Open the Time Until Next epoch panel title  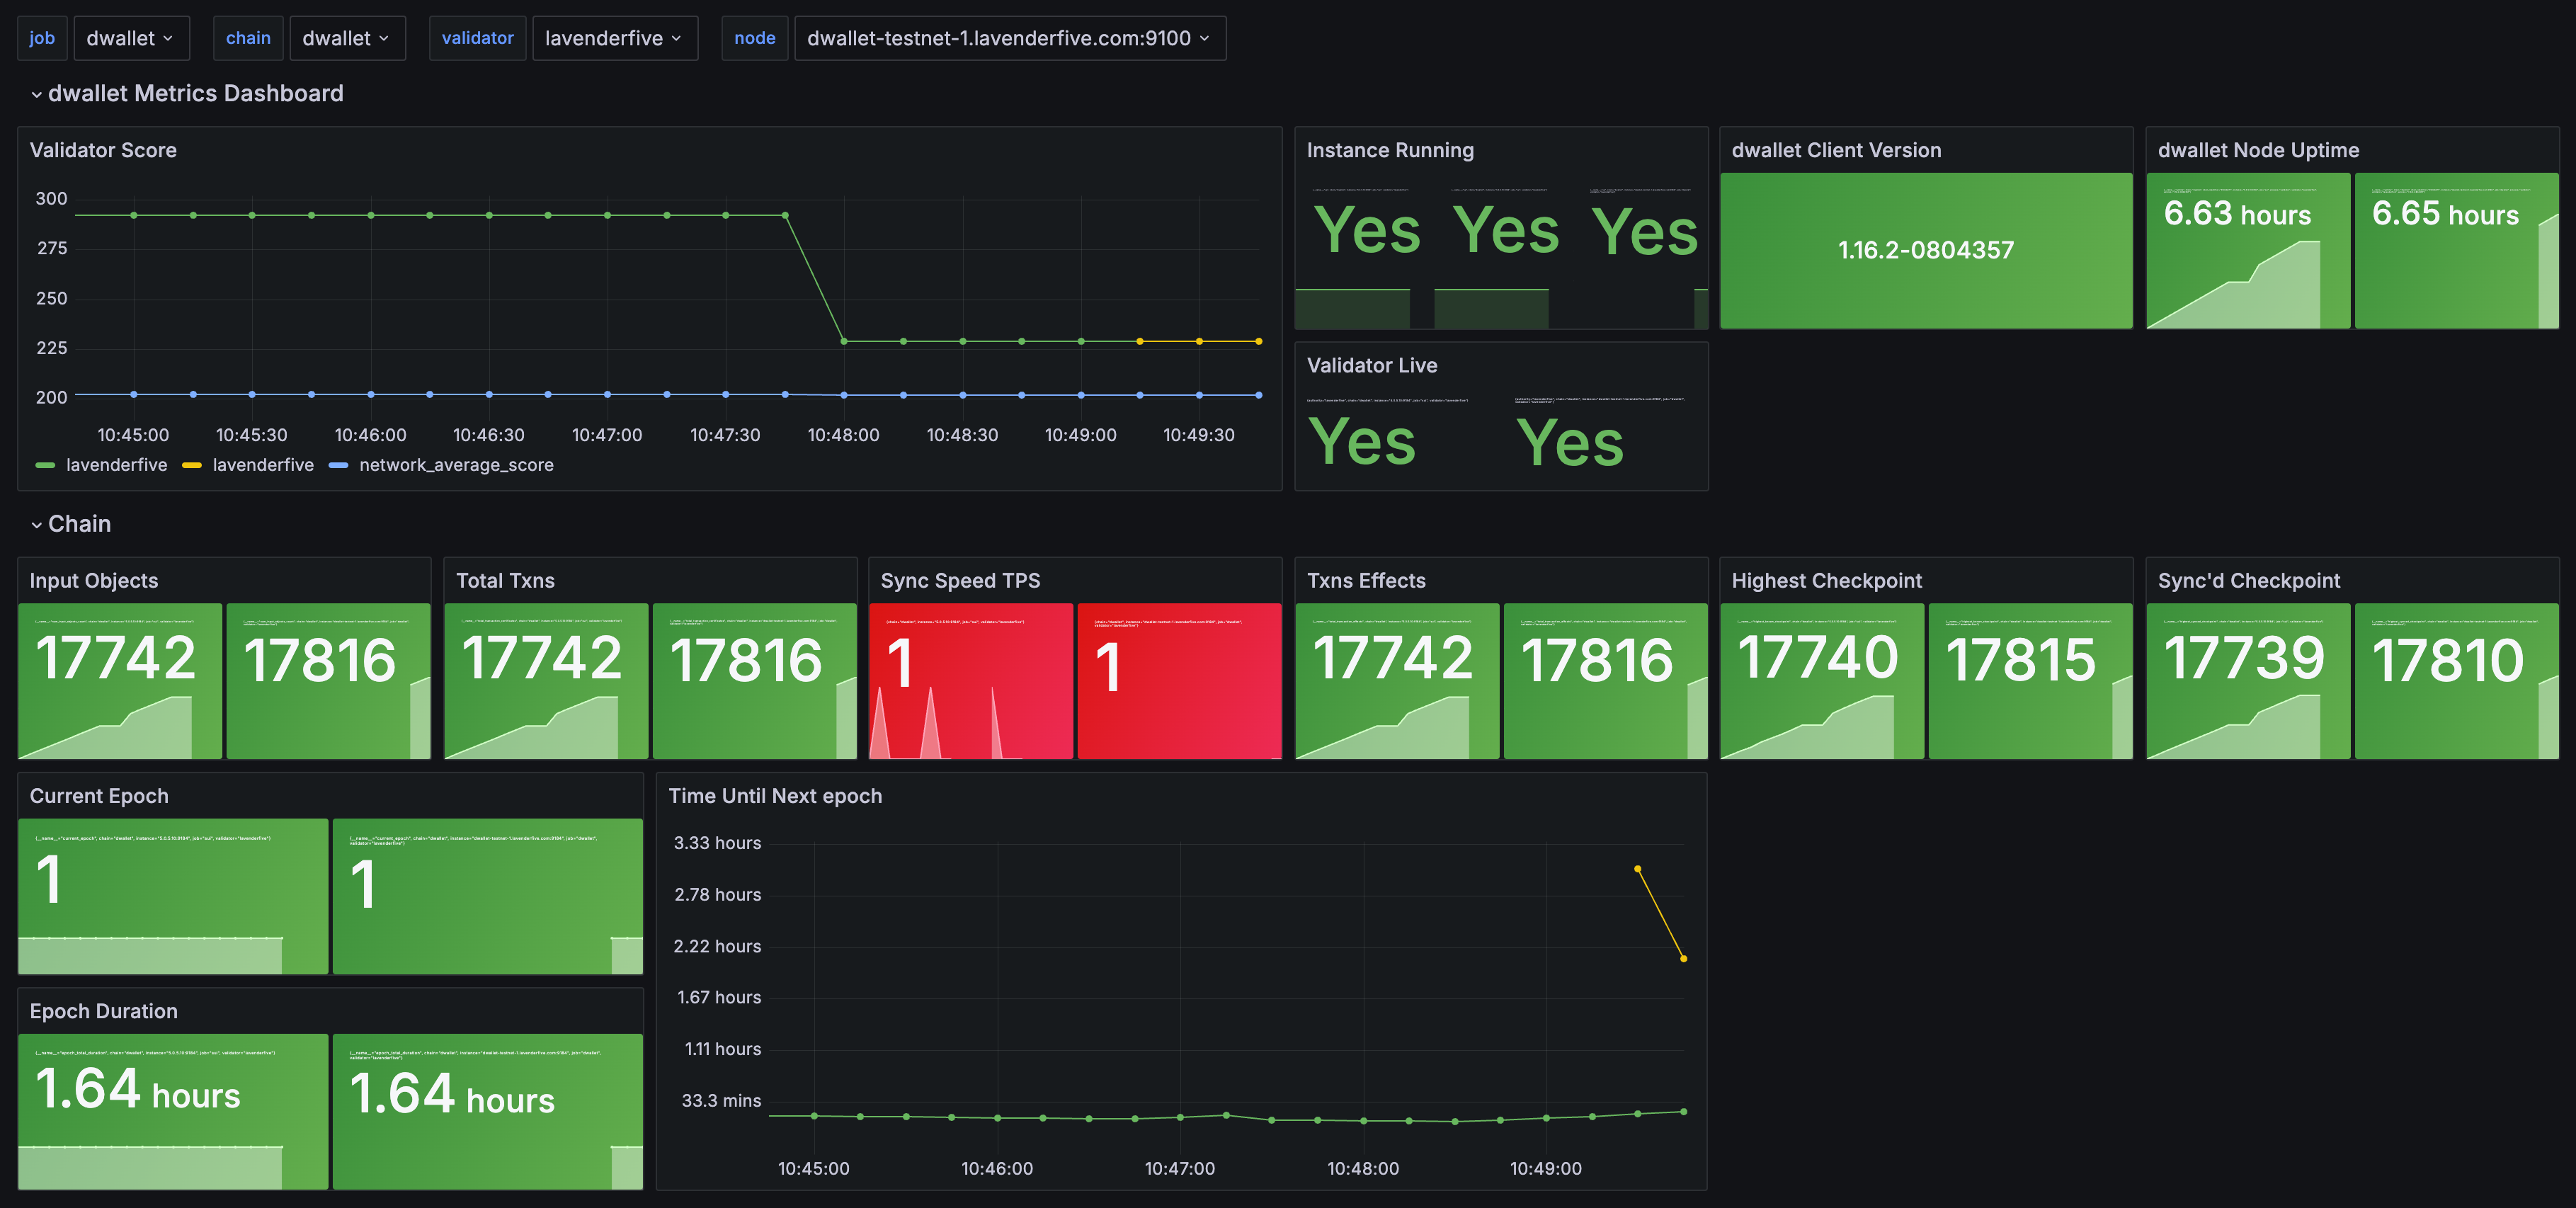[774, 796]
